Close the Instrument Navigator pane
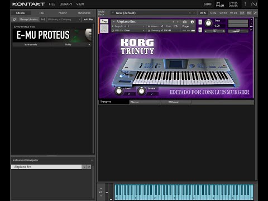The width and height of the screenshot is (268, 201). pos(92,160)
